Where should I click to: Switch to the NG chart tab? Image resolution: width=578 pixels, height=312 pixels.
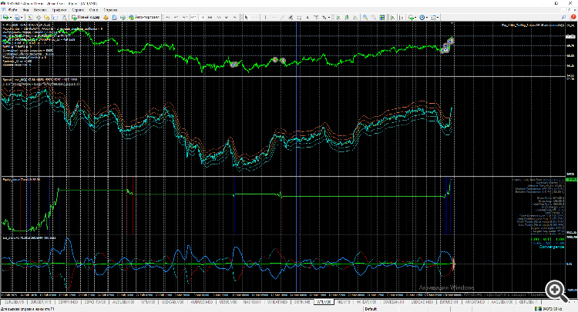343,302
